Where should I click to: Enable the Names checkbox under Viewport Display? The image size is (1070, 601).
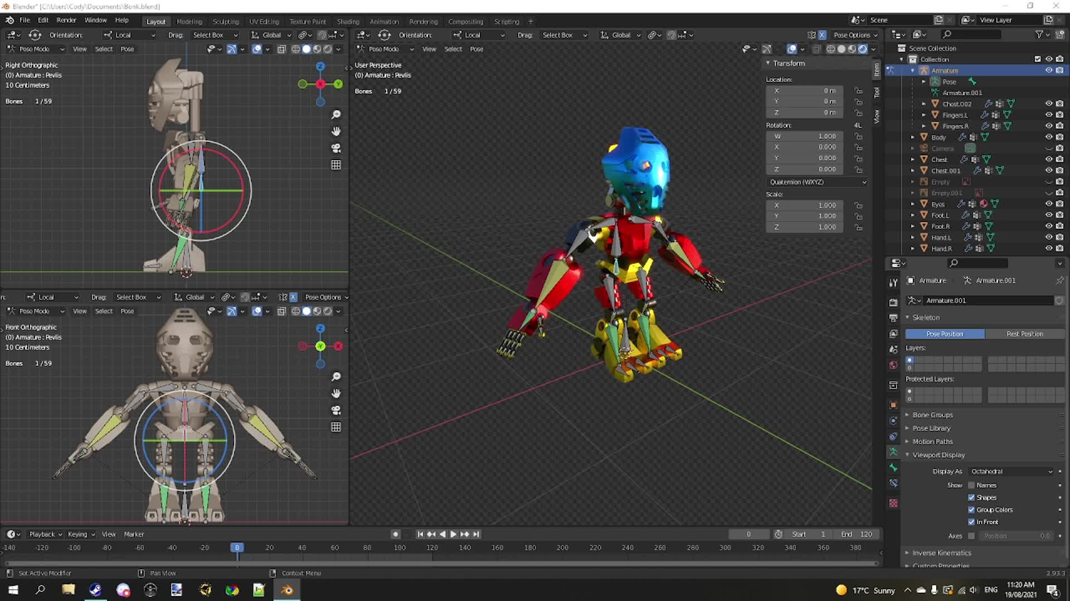(x=971, y=485)
